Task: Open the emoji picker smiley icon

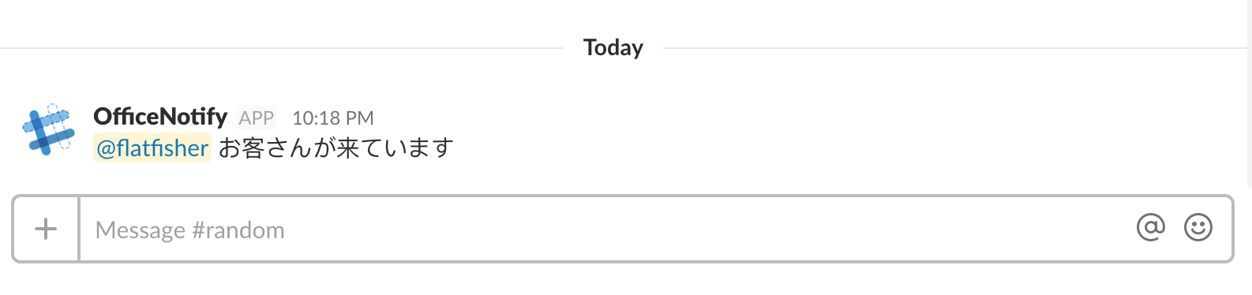Action: tap(1198, 228)
